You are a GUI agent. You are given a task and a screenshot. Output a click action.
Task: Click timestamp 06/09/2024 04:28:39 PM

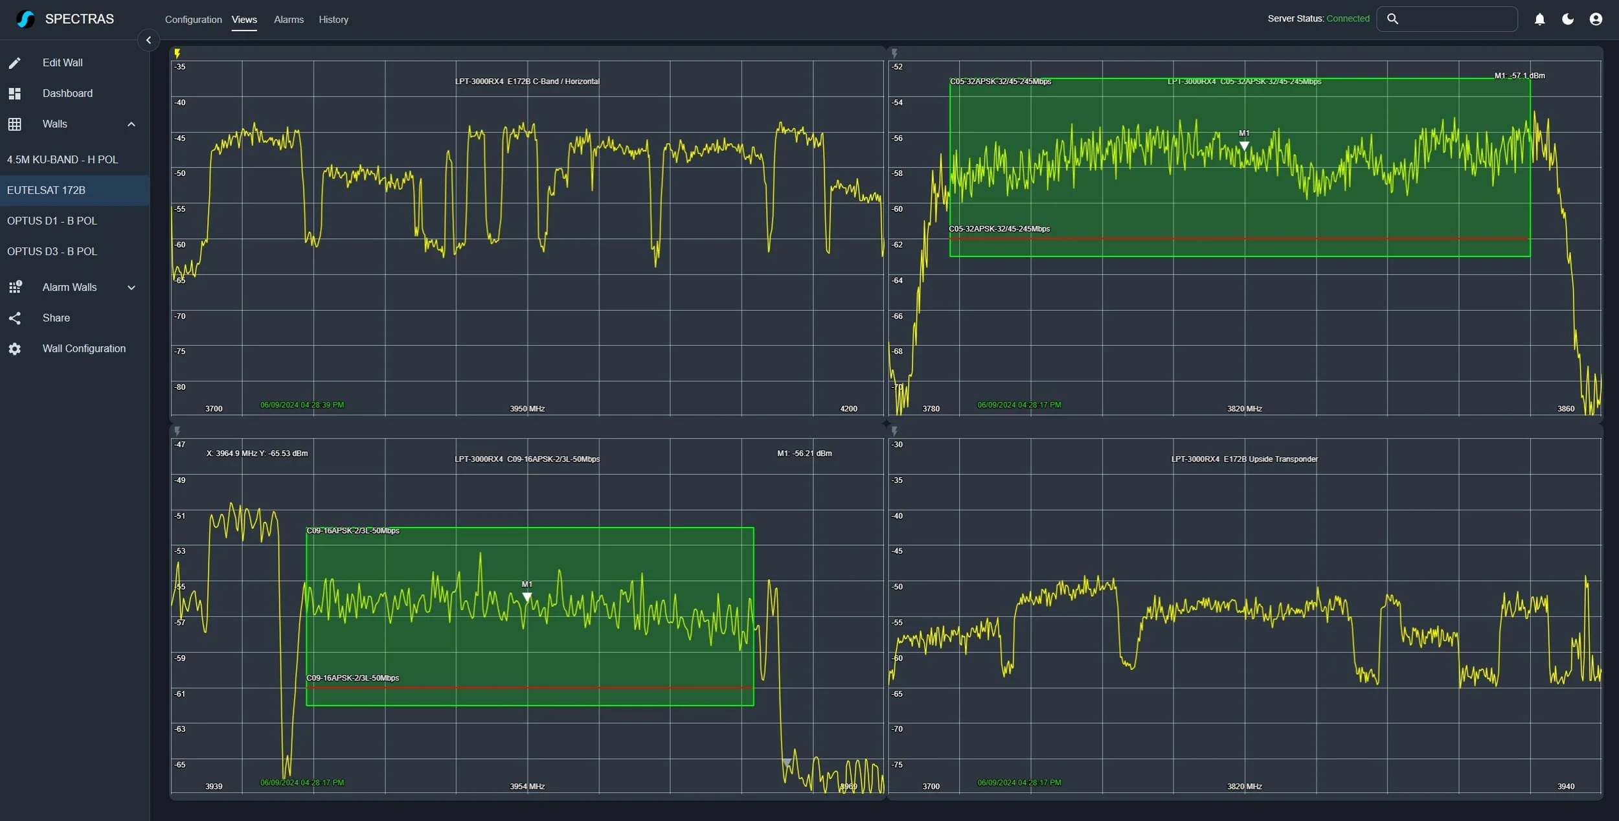(302, 405)
